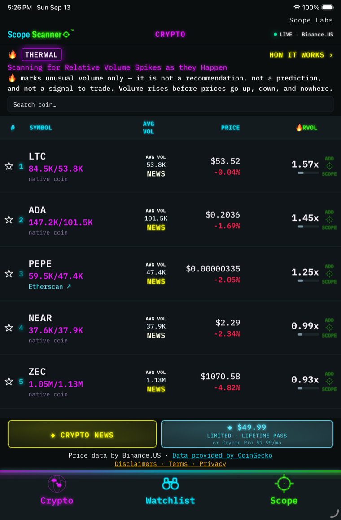The height and width of the screenshot is (520, 341).
Task: Add NEAR to Scope crosshair icon
Action: pyautogui.click(x=329, y=328)
